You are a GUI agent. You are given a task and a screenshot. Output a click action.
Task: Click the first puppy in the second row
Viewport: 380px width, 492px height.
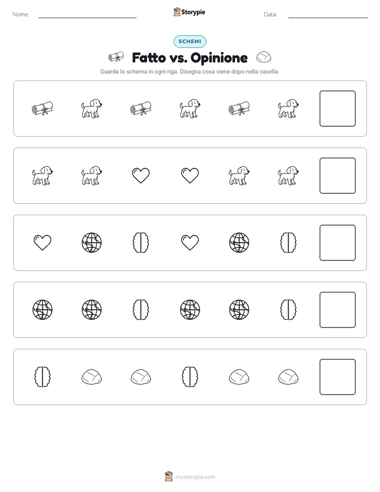coord(43,175)
